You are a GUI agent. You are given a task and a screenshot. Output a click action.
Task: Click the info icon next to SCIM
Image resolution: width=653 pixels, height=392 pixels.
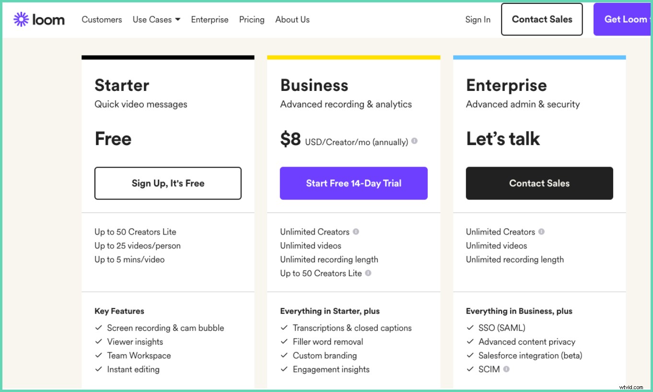tap(506, 369)
